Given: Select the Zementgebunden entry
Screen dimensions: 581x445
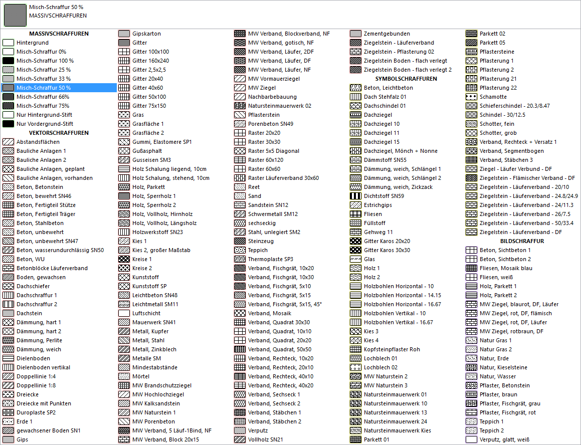Looking at the screenshot, I should [387, 34].
